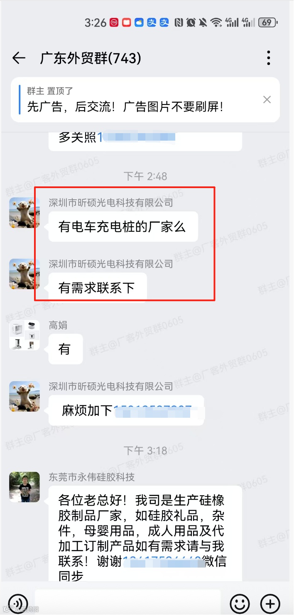Tap the dog avatar beside 有电车充电桩的厂家么
Viewport: 294px width, 615px height.
point(24,213)
